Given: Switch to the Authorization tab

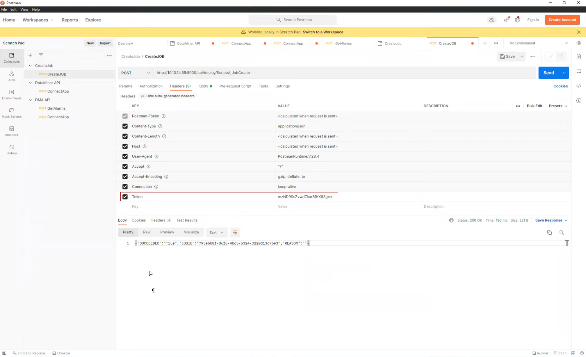Looking at the screenshot, I should (x=151, y=86).
